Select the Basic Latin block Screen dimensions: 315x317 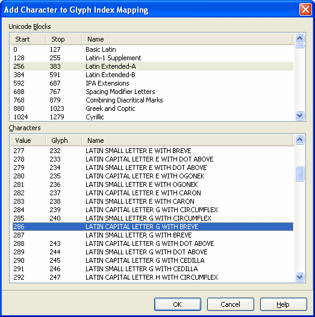pyautogui.click(x=153, y=49)
